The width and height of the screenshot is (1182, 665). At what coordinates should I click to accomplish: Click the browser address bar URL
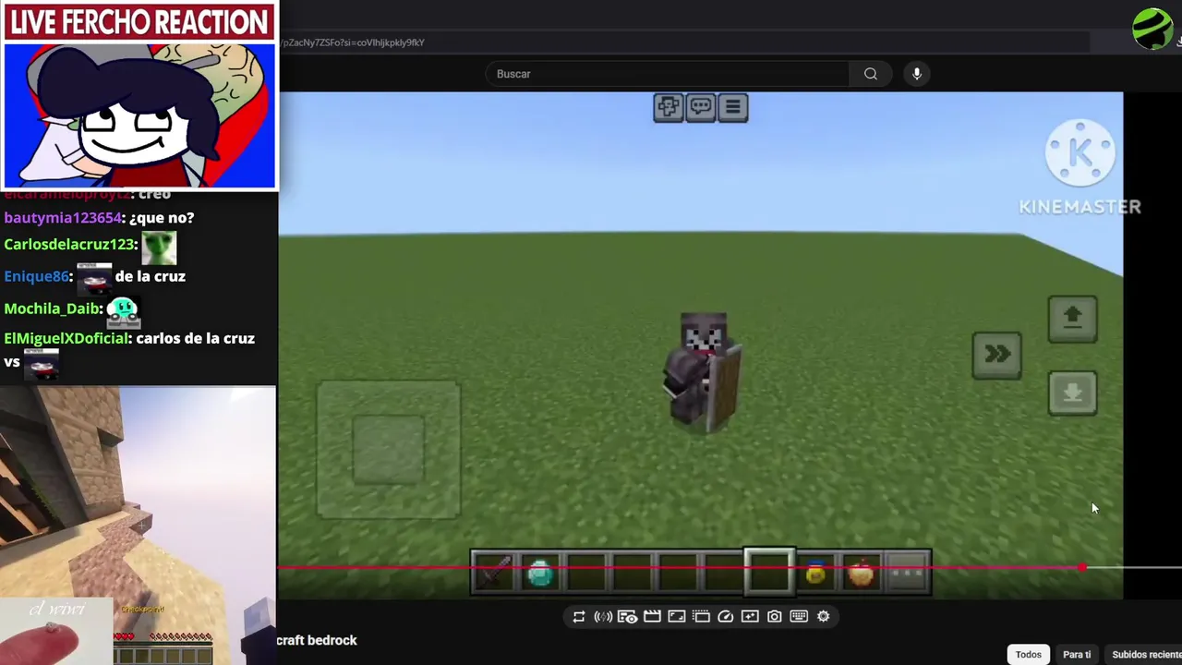(x=354, y=42)
